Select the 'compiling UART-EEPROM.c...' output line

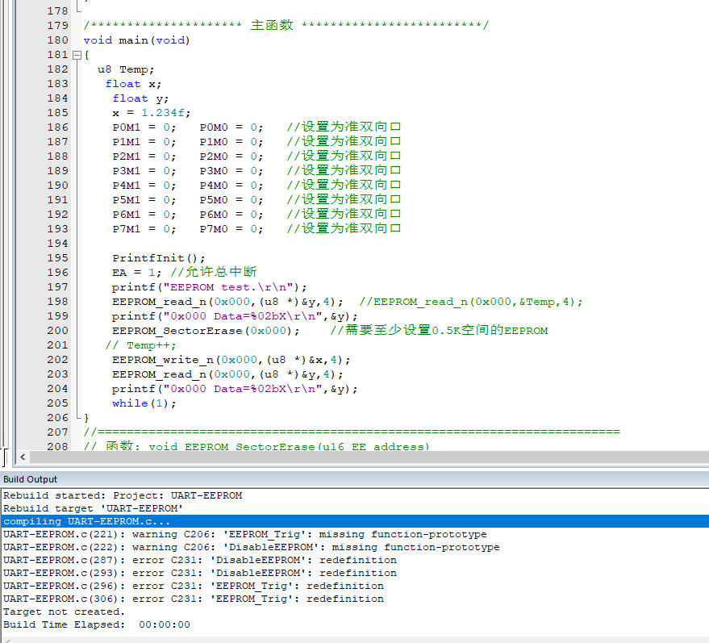(x=86, y=521)
